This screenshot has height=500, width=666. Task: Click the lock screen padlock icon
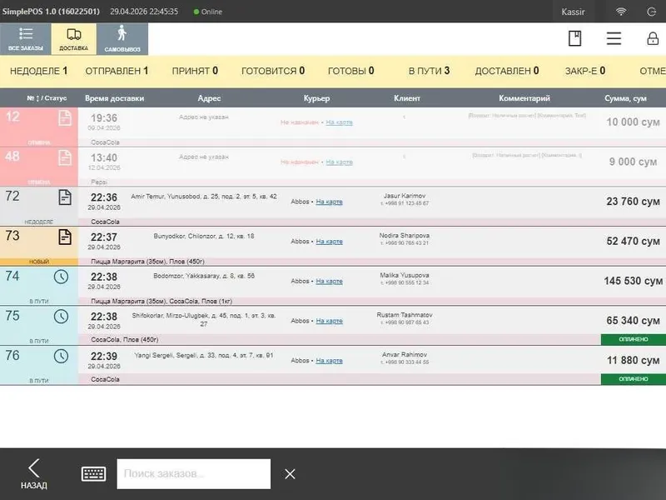coord(653,38)
